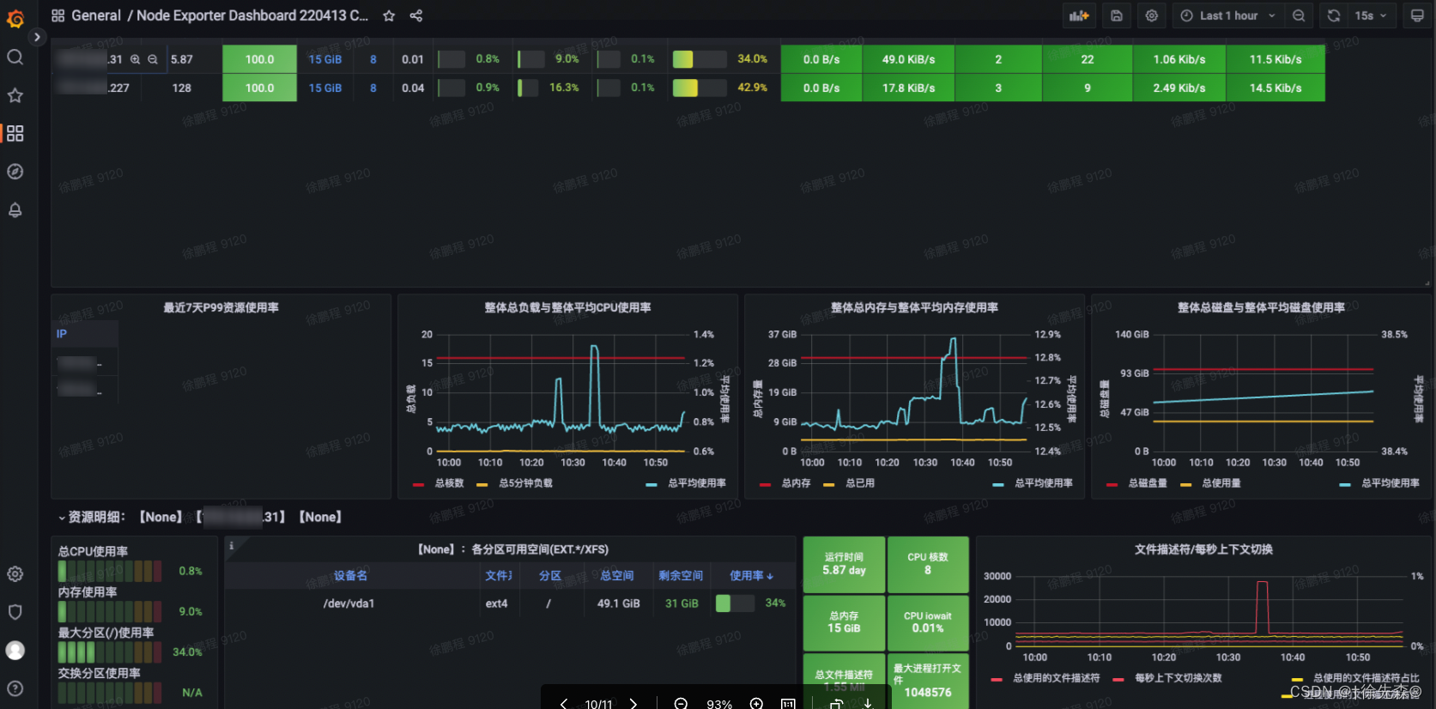Sort table by 使用率 column header

point(752,576)
